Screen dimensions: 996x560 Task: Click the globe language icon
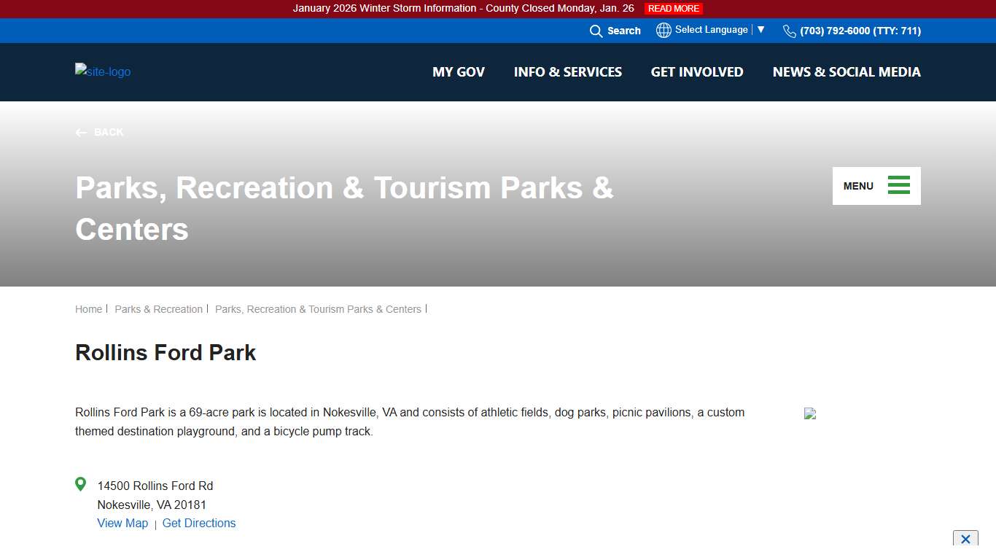pos(664,30)
